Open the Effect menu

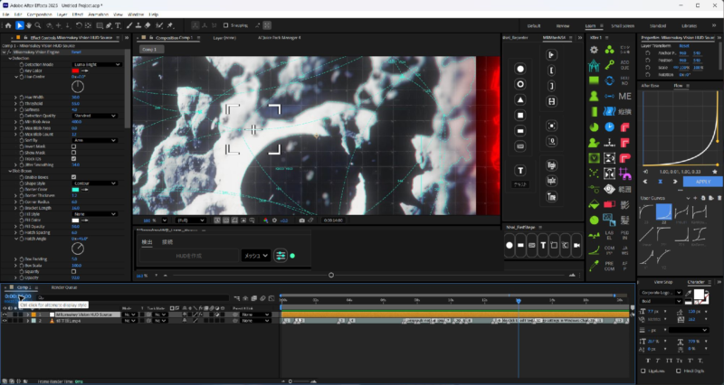point(78,14)
